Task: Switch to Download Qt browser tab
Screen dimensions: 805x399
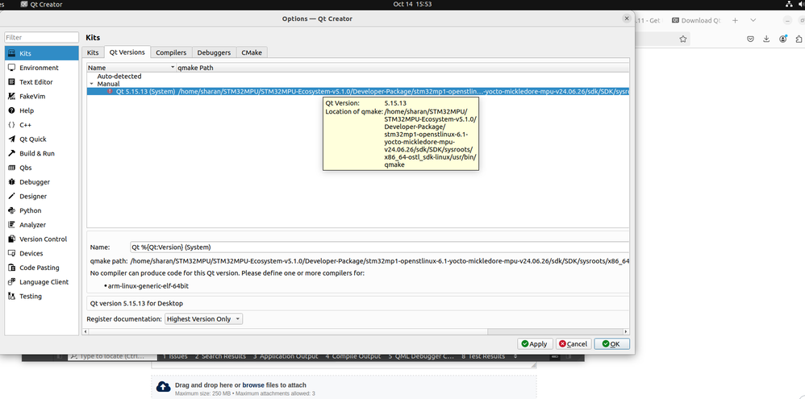Action: [x=695, y=20]
